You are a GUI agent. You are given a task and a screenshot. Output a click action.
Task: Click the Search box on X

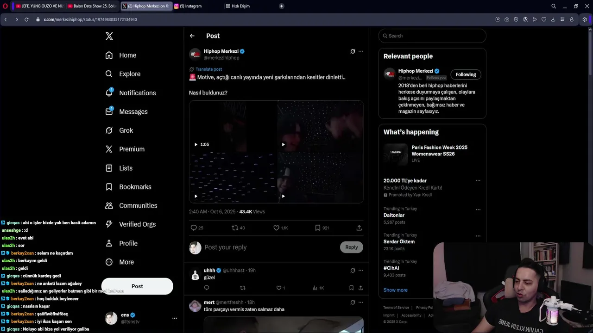coord(432,36)
